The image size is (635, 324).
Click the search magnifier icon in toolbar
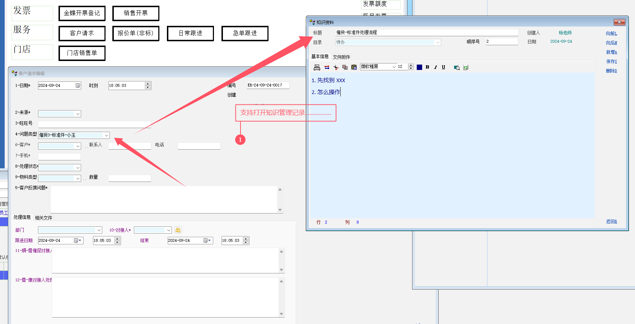tap(457, 67)
